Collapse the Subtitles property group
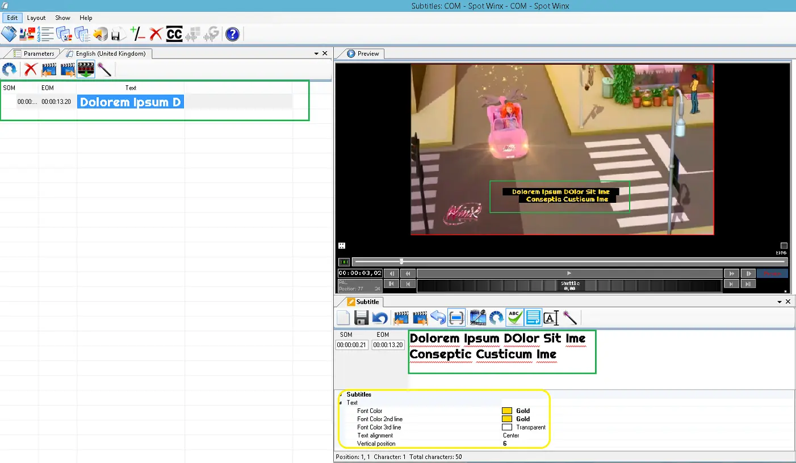The height and width of the screenshot is (463, 796). click(341, 394)
